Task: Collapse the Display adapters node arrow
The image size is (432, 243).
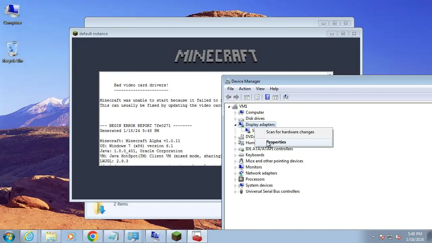Action: [235, 125]
